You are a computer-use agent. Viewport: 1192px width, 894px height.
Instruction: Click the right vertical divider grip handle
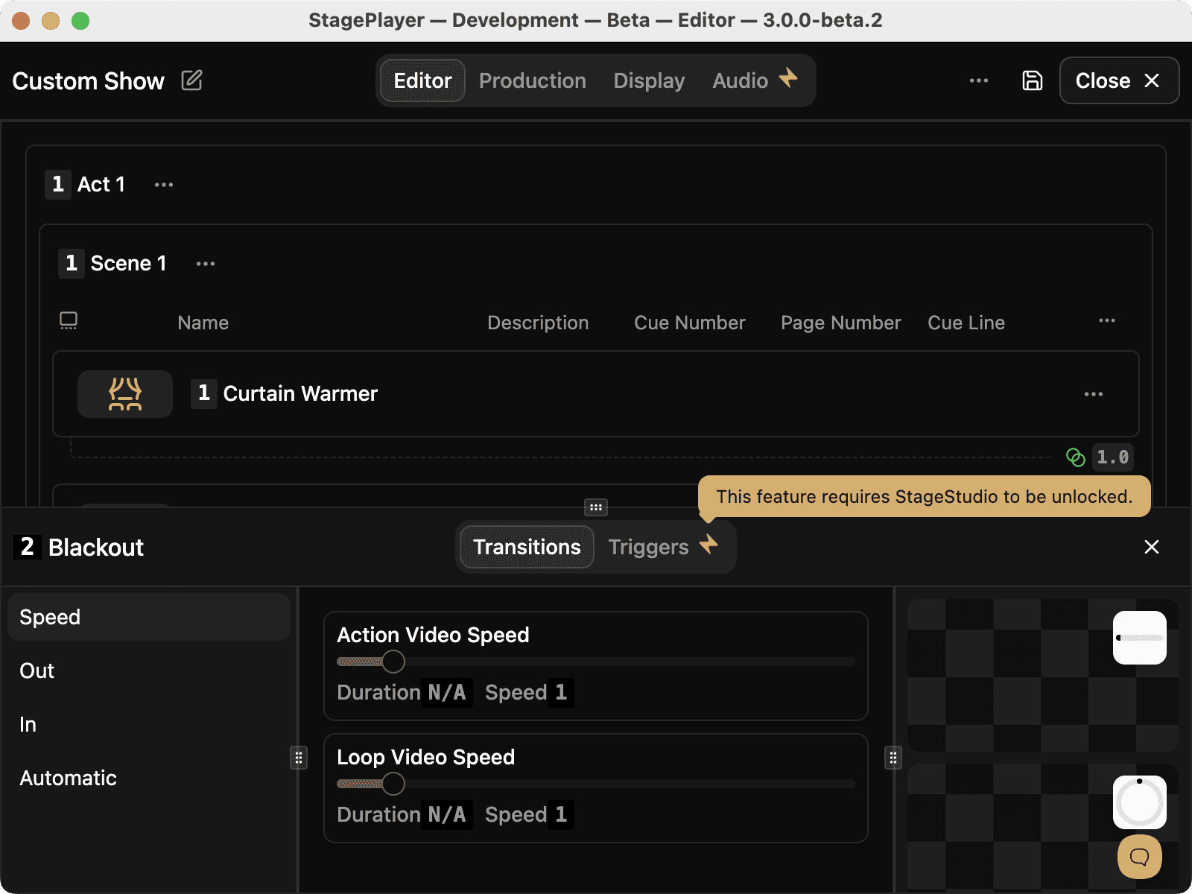click(x=893, y=758)
